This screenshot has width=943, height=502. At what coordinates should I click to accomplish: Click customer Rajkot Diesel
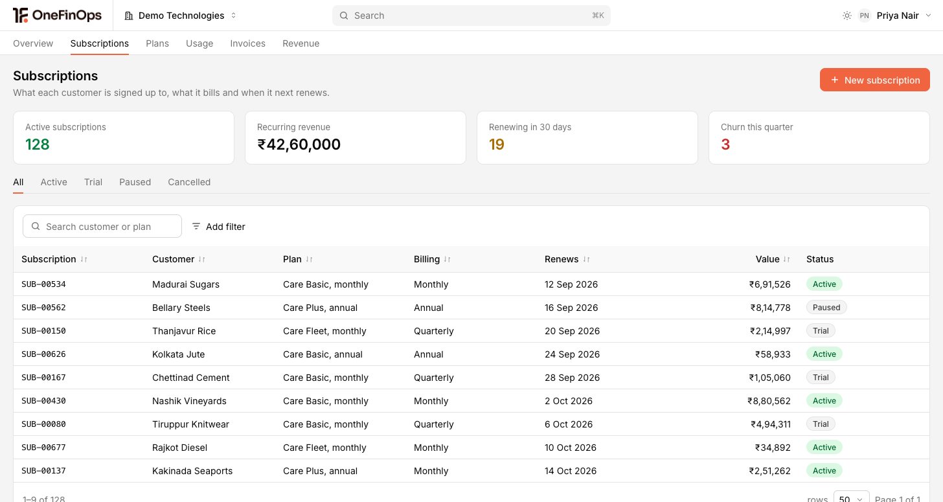click(x=180, y=448)
